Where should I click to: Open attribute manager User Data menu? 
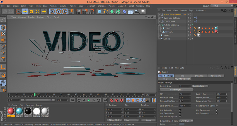(x=180, y=68)
